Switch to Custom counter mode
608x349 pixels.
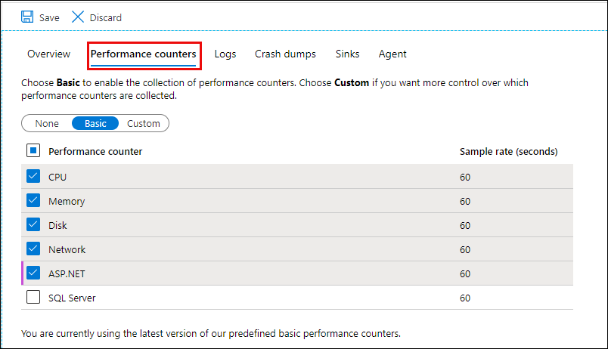[144, 124]
